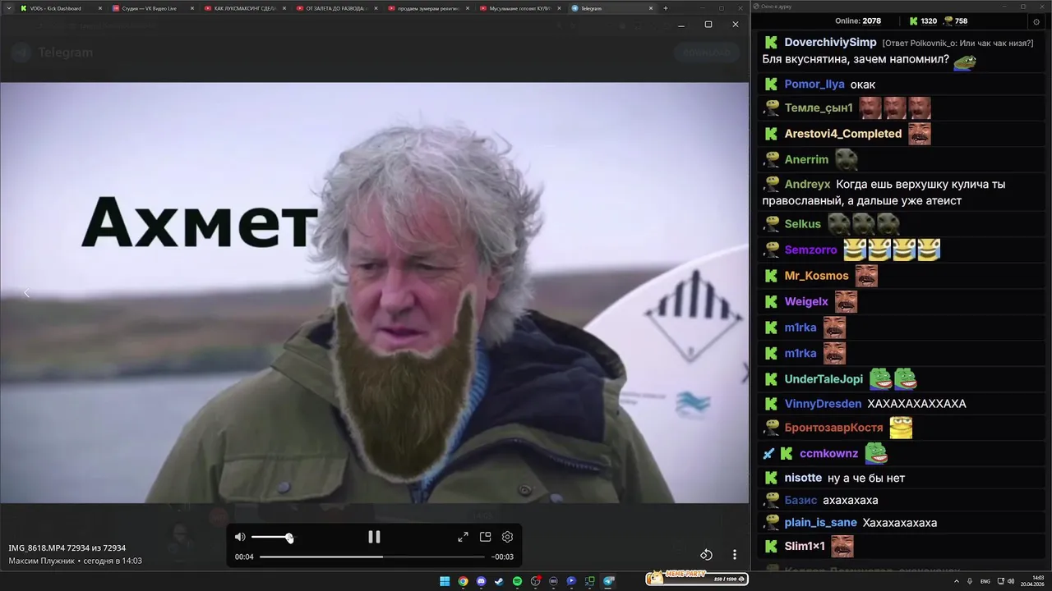Click the sword badge next to ccmkownz
1052x591 pixels.
[768, 453]
